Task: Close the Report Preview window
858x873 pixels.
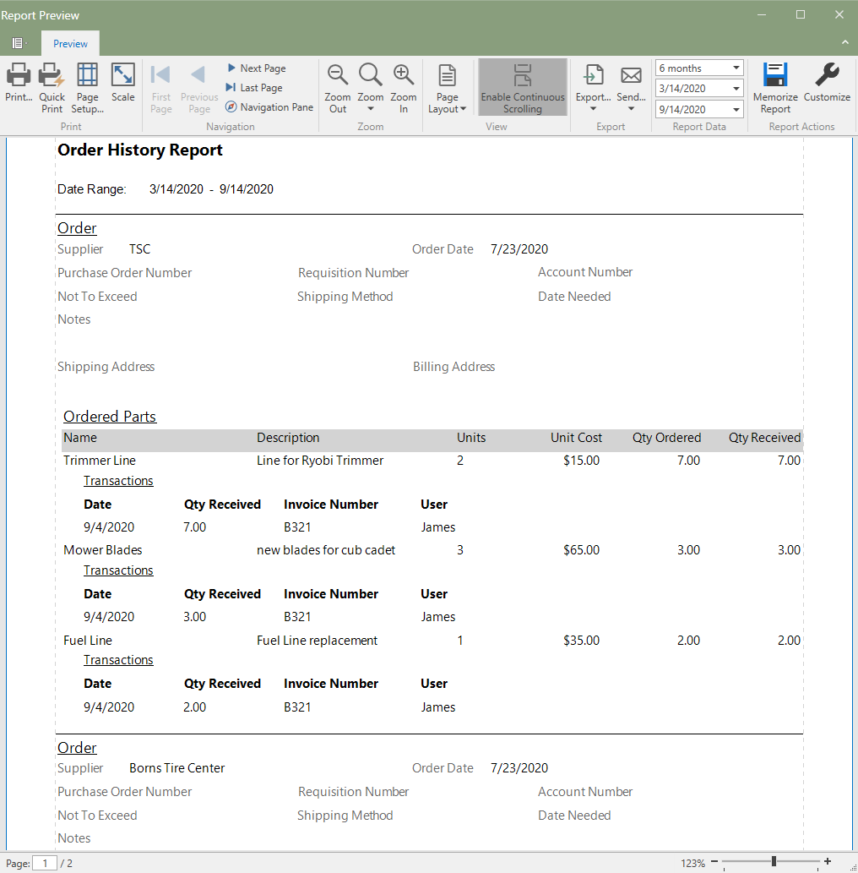Action: (x=839, y=15)
